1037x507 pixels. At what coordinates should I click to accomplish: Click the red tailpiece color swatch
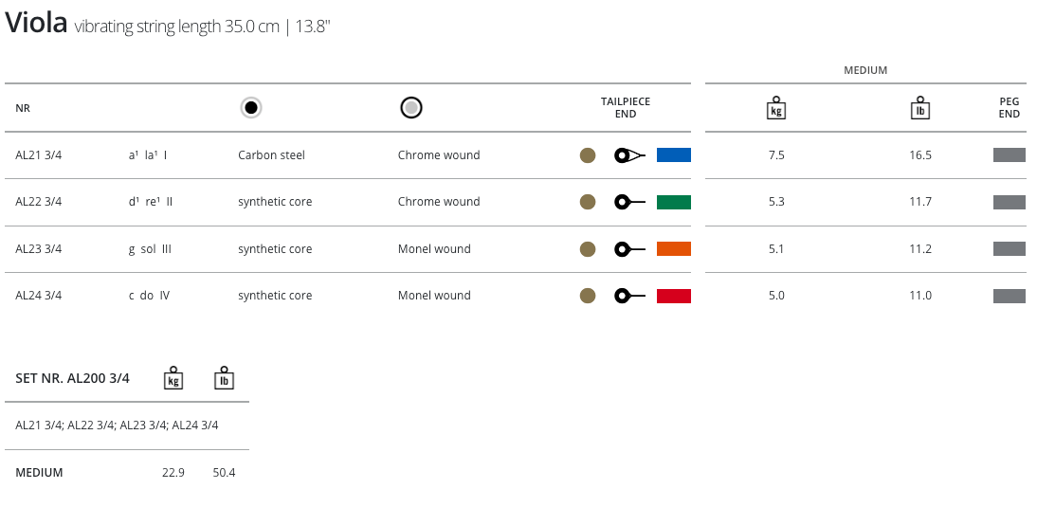pos(674,296)
